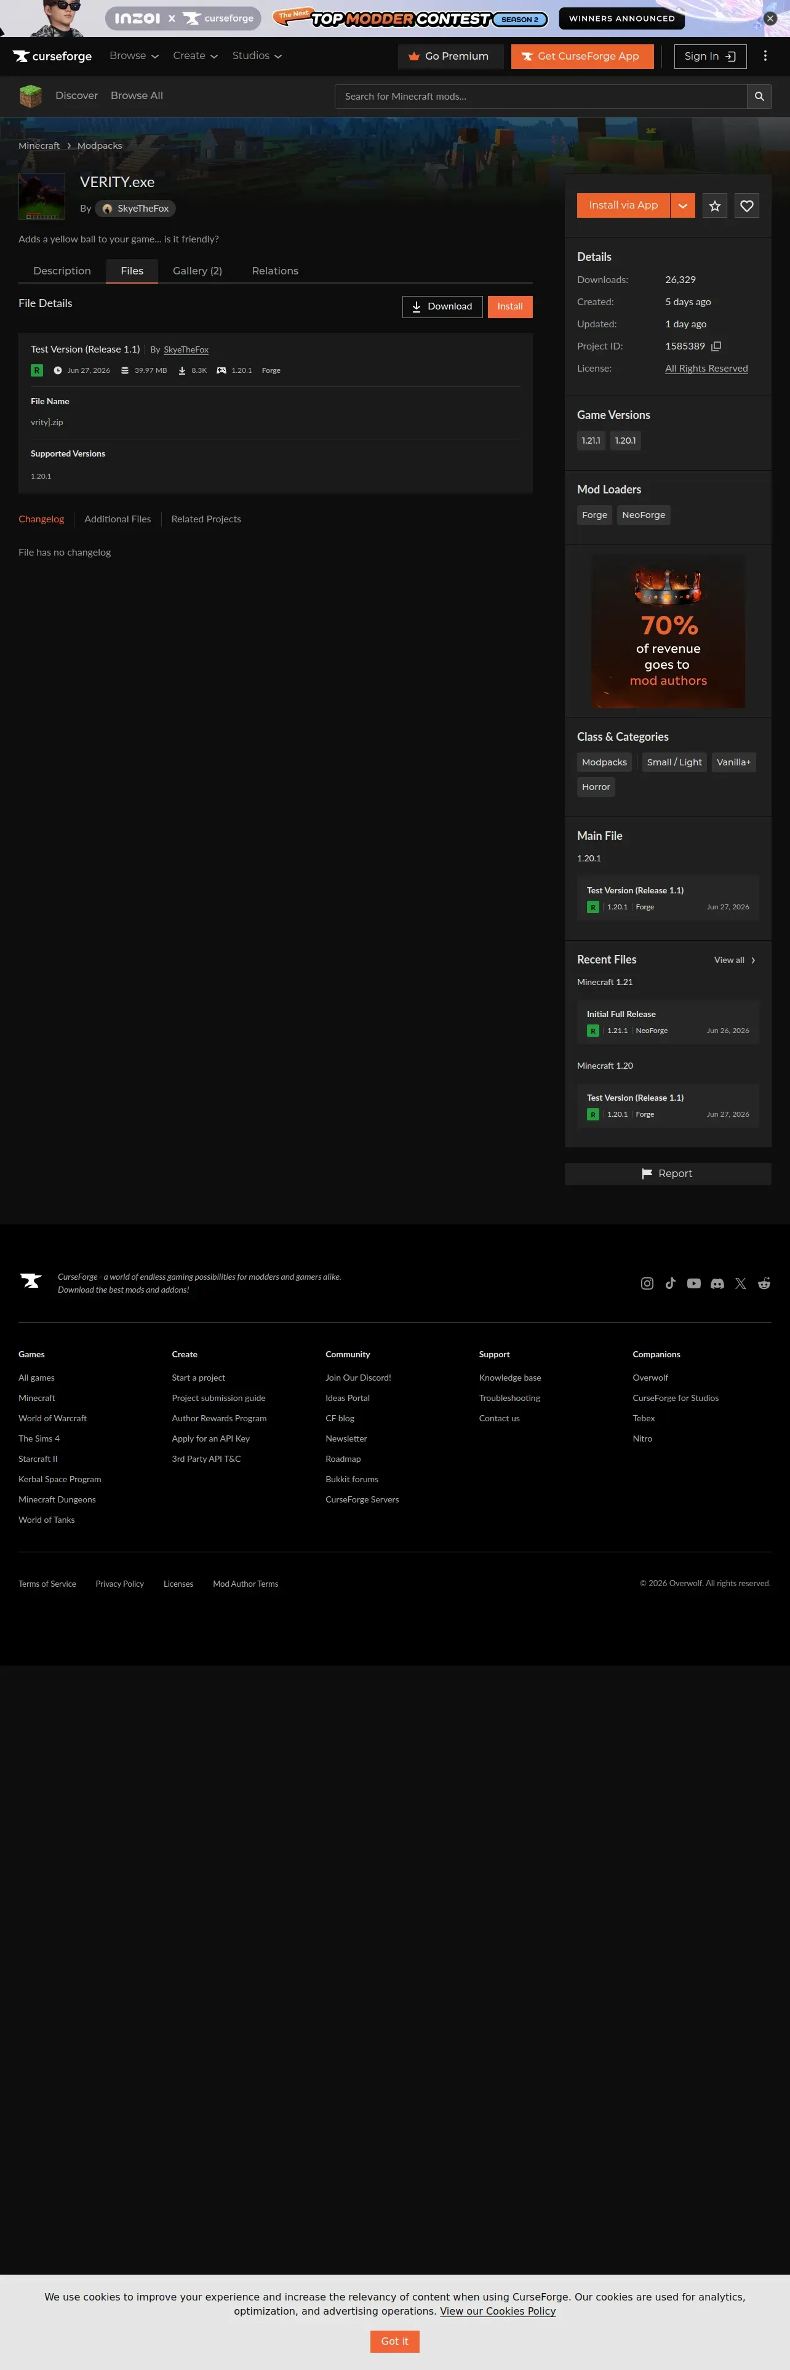Image resolution: width=790 pixels, height=2370 pixels.
Task: Download the file with Download button
Action: (x=442, y=307)
